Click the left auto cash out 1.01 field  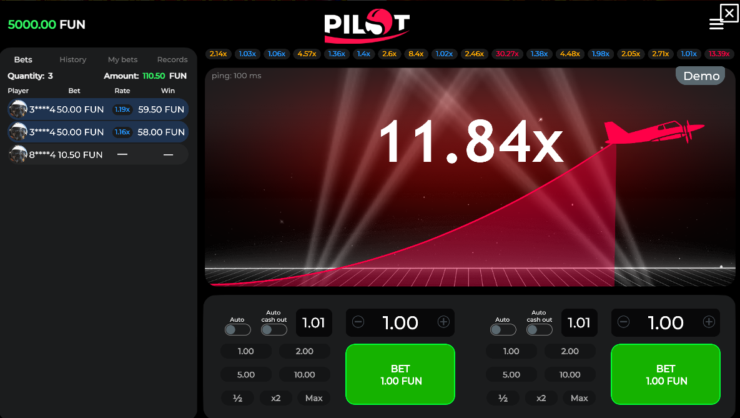313,323
